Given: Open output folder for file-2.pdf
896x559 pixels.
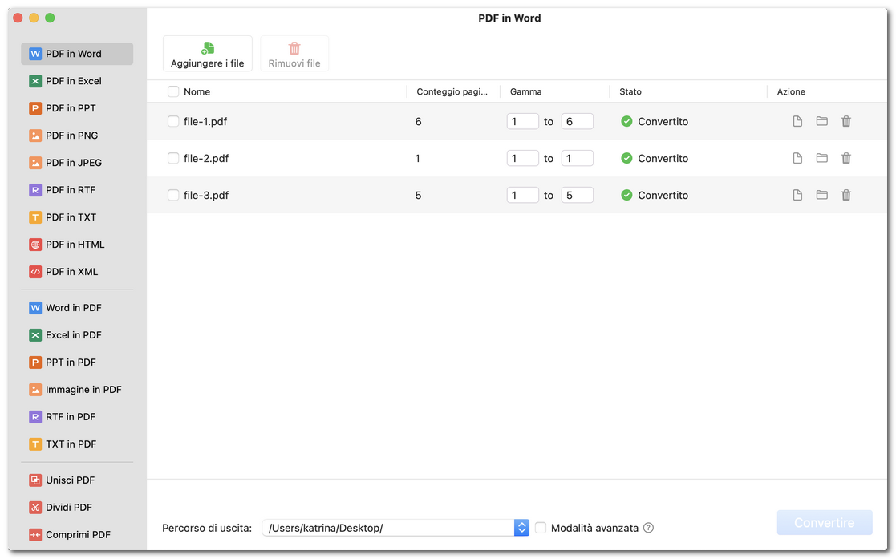Looking at the screenshot, I should coord(821,158).
